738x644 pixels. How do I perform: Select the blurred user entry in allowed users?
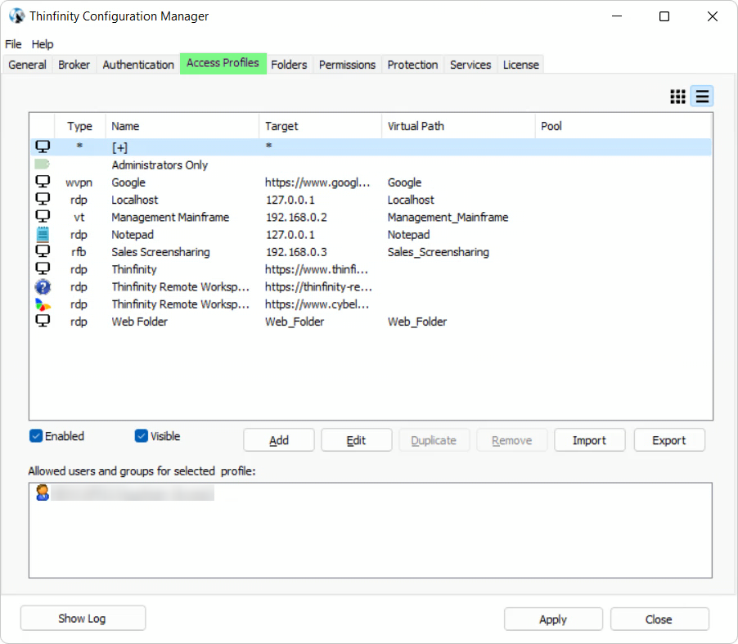(x=133, y=493)
